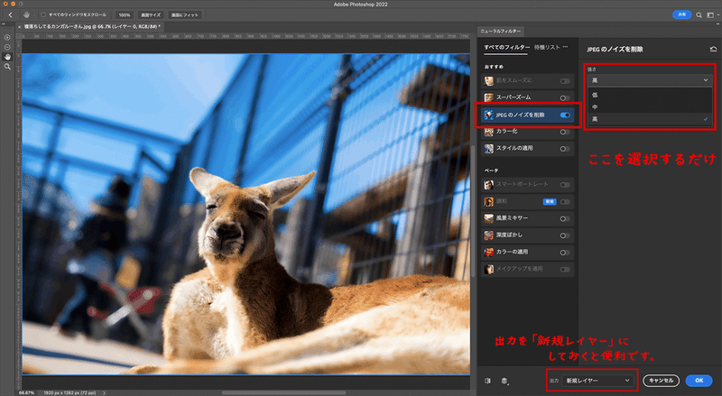Select the subtract-from-selection minus tool
This screenshot has height=396, width=722.
coord(7,47)
